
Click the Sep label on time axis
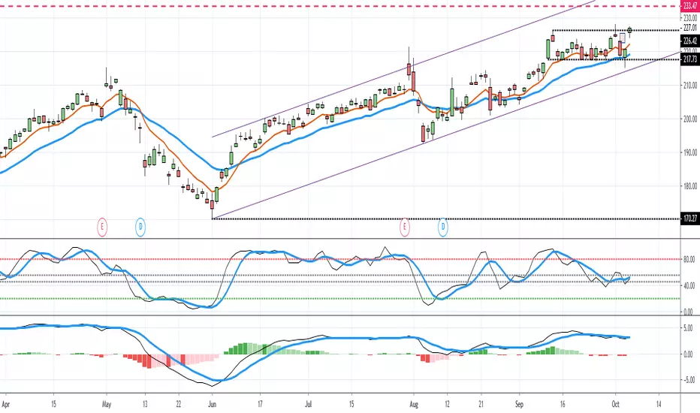point(519,405)
